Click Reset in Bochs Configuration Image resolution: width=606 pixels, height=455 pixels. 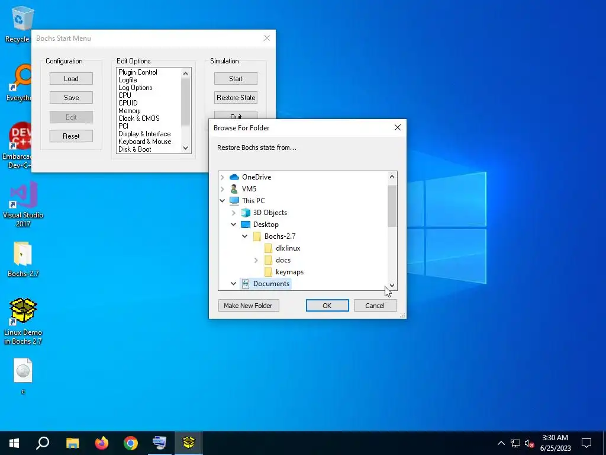point(71,136)
